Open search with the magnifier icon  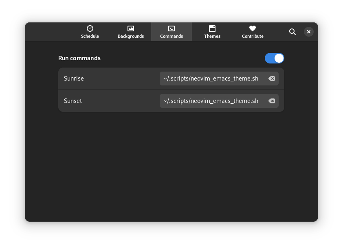tap(292, 32)
